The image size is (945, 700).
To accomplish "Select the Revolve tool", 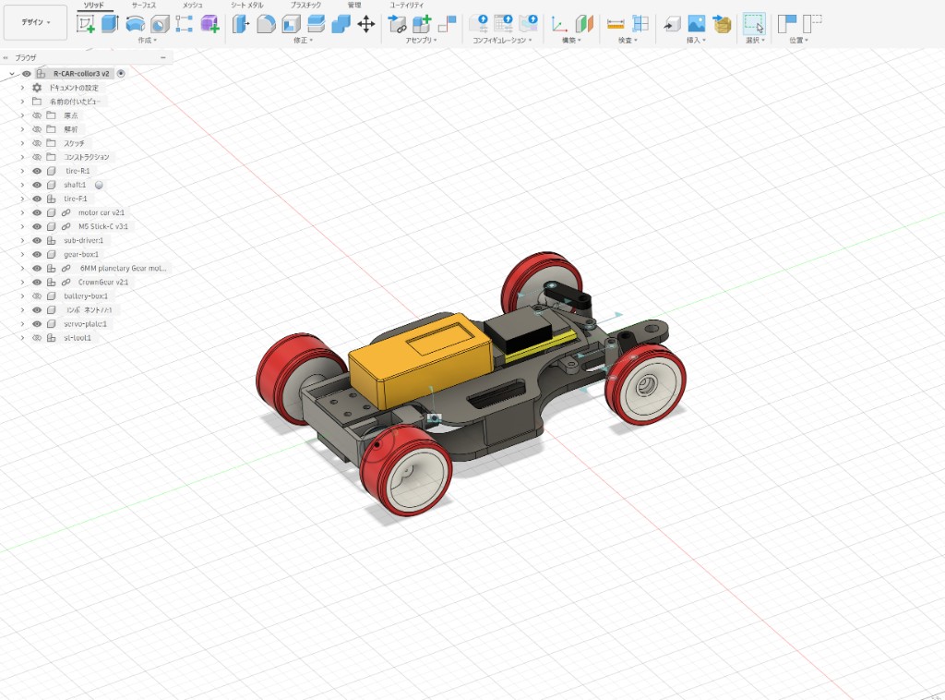I will click(135, 24).
